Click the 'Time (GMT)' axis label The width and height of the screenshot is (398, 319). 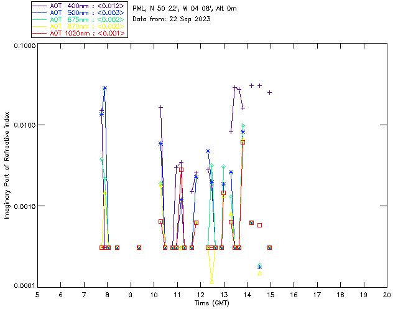[211, 303]
